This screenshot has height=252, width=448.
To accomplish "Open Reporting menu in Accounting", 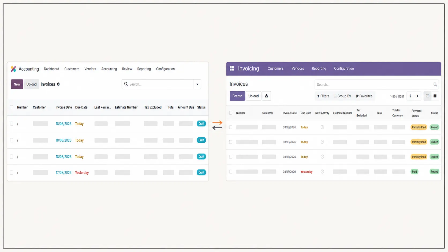I will [144, 69].
